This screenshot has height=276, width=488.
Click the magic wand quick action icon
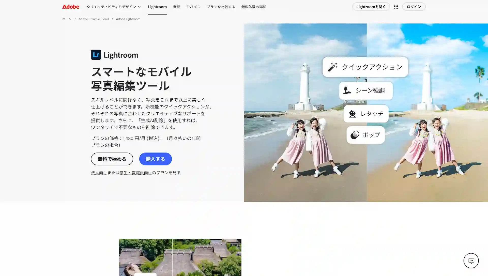pos(332,67)
